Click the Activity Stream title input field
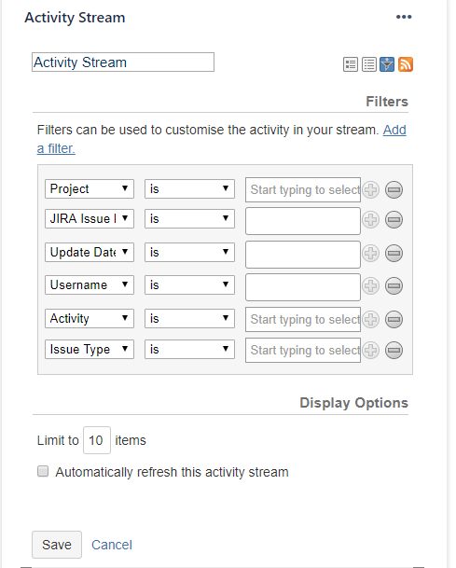Viewport: 456px width, 568px height. (123, 62)
